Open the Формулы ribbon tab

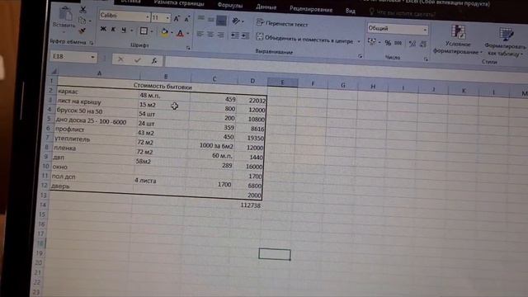(x=229, y=5)
